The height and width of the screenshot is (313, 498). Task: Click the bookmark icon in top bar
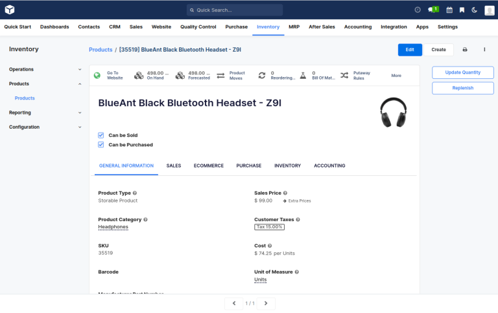[x=462, y=10]
